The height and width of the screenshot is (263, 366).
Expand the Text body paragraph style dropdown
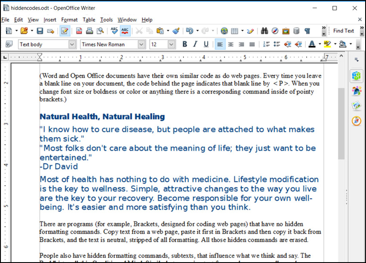[72, 44]
